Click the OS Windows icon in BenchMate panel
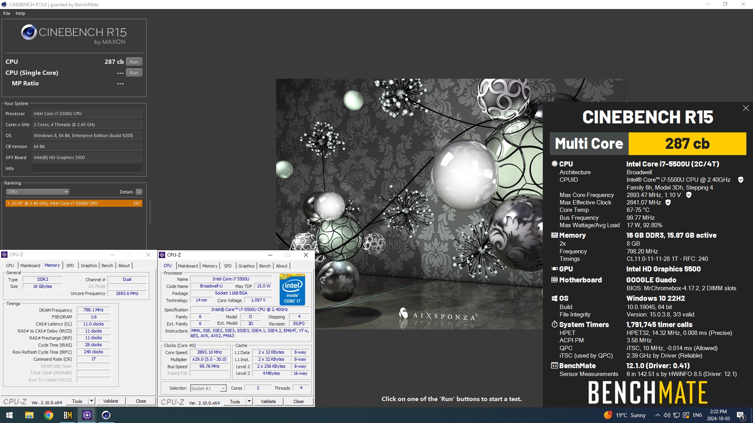This screenshot has height=423, width=753. [x=555, y=298]
